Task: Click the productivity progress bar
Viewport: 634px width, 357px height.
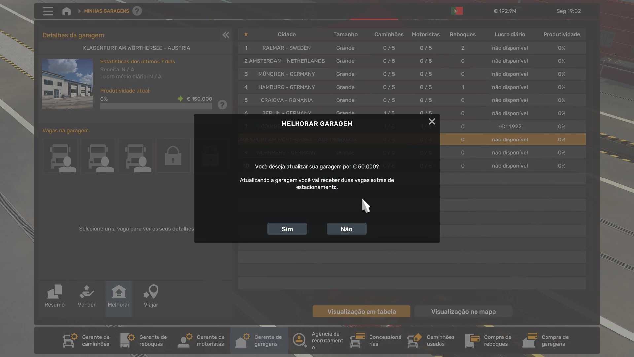Action: point(156,106)
